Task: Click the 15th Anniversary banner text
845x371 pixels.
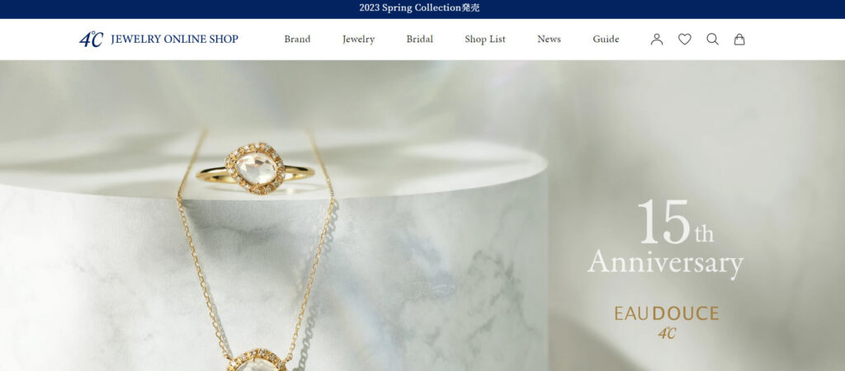Action: (666, 239)
